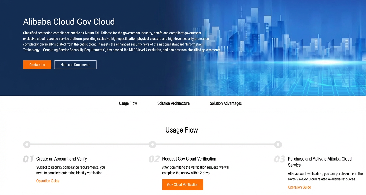Click the 03 step number

(280, 159)
